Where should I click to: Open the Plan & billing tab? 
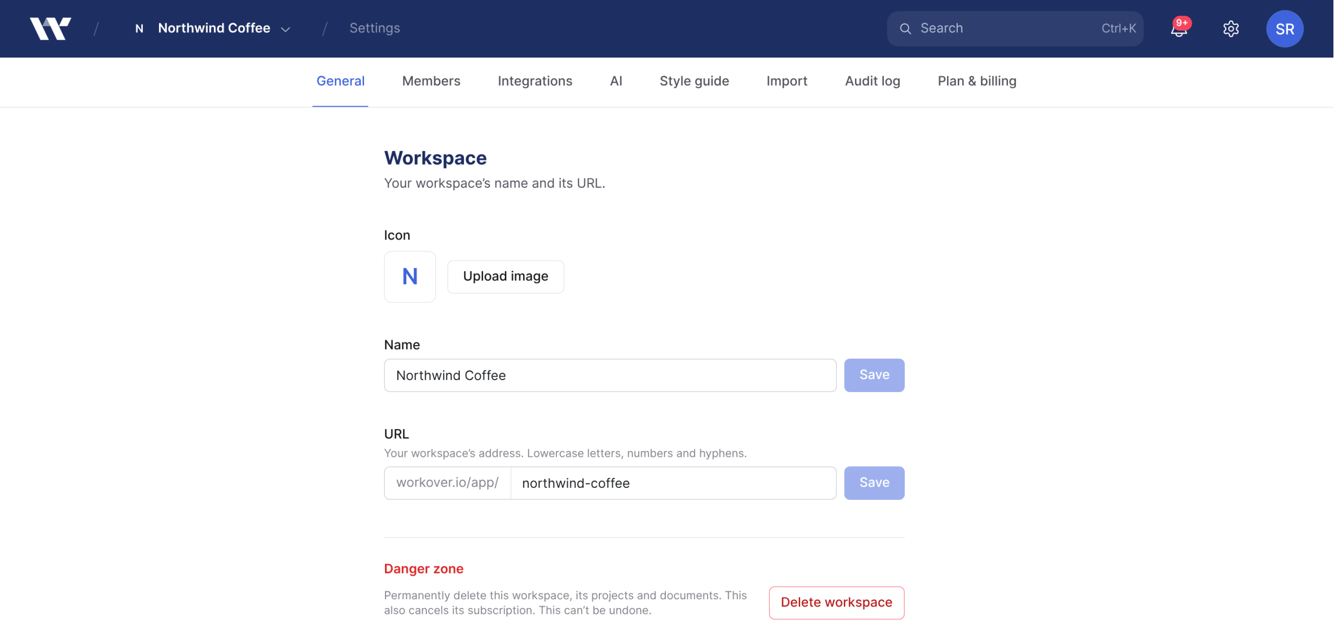977,81
